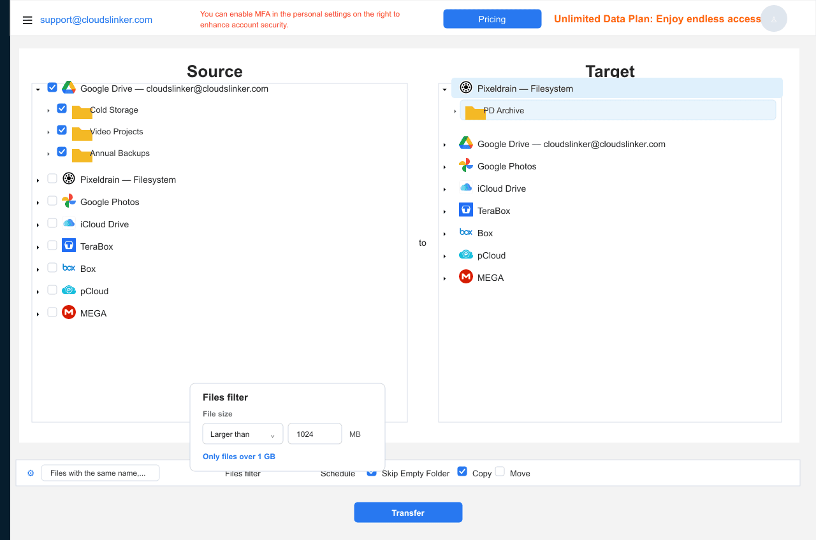Screen dimensions: 816x540
Task: Toggle the Skip Empty Folder checkbox
Action: (x=372, y=472)
